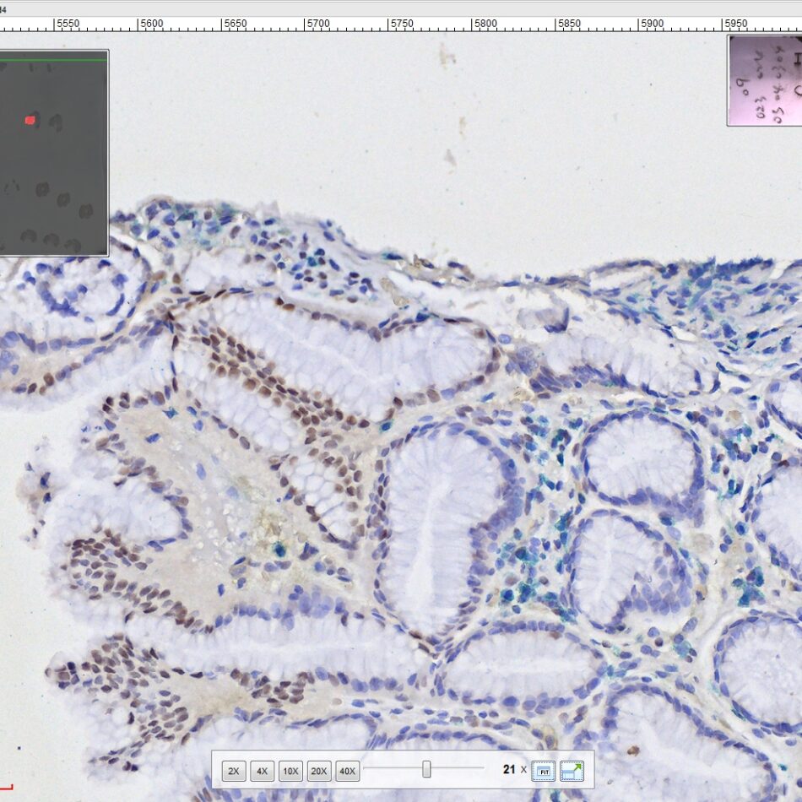Click the 5600 mark on the ruler
The height and width of the screenshot is (802, 802).
[x=151, y=24]
